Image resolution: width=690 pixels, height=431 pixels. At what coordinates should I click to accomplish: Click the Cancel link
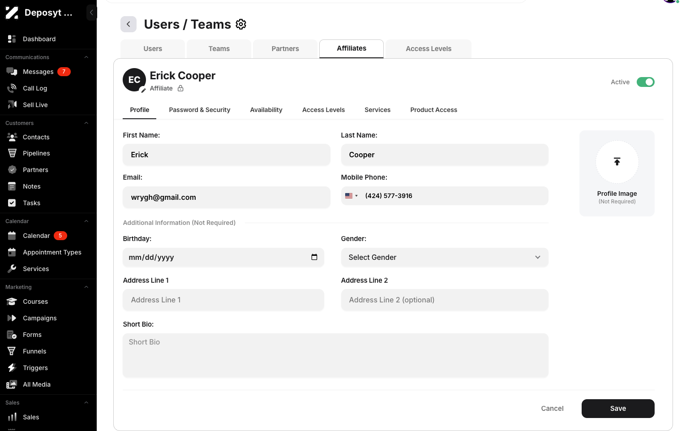(552, 409)
